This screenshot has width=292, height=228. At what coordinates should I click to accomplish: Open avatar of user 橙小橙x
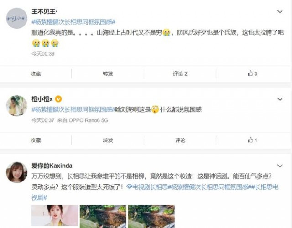click(x=17, y=105)
